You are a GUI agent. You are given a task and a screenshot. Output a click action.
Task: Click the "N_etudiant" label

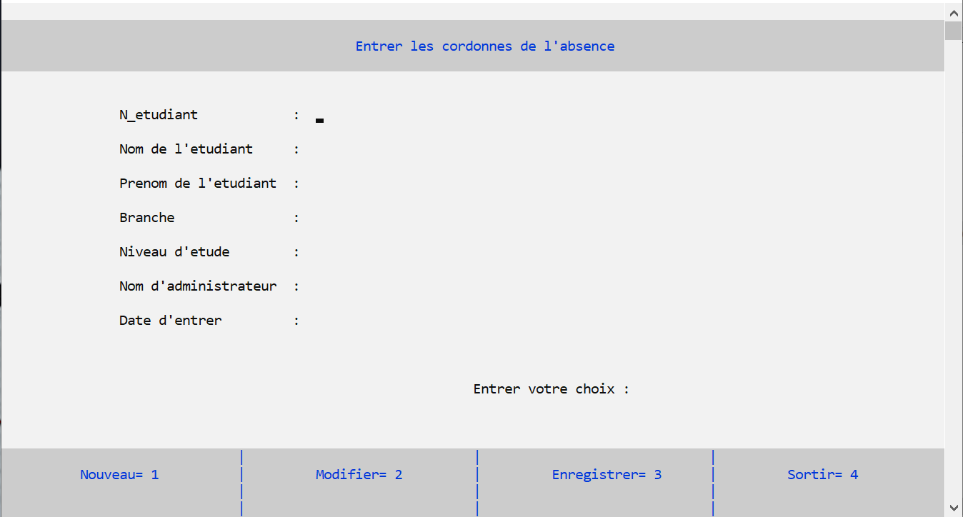coord(159,115)
